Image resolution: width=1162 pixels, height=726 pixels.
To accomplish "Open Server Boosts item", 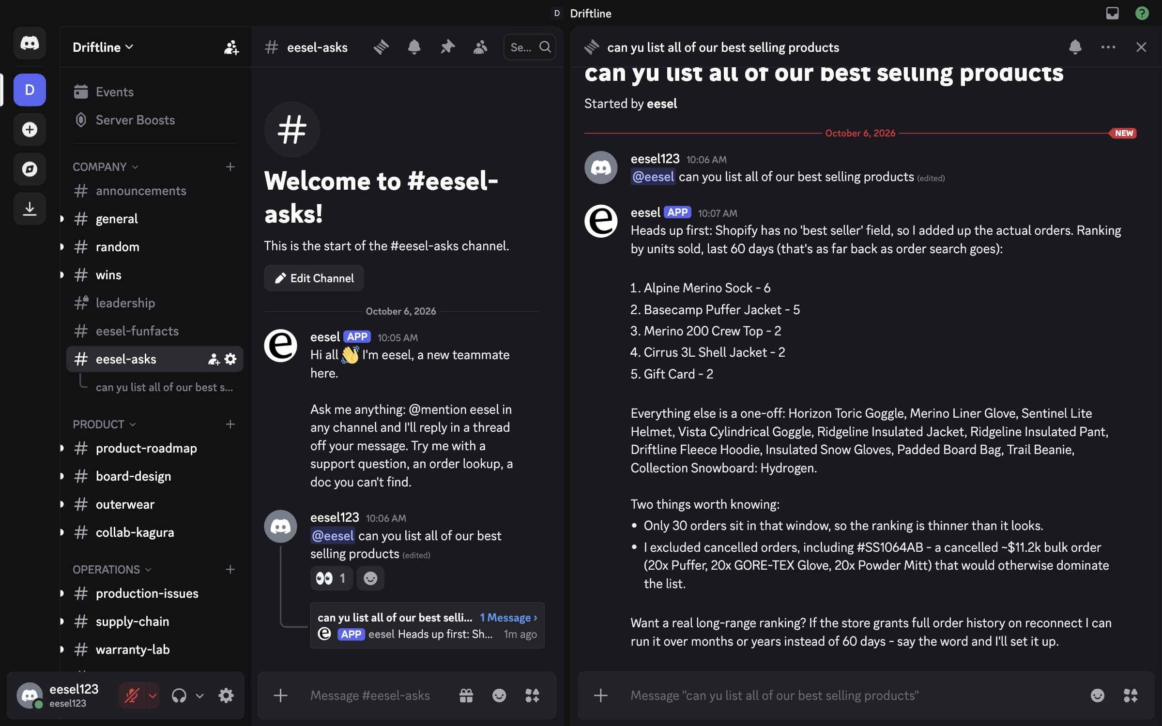I will [x=154, y=120].
